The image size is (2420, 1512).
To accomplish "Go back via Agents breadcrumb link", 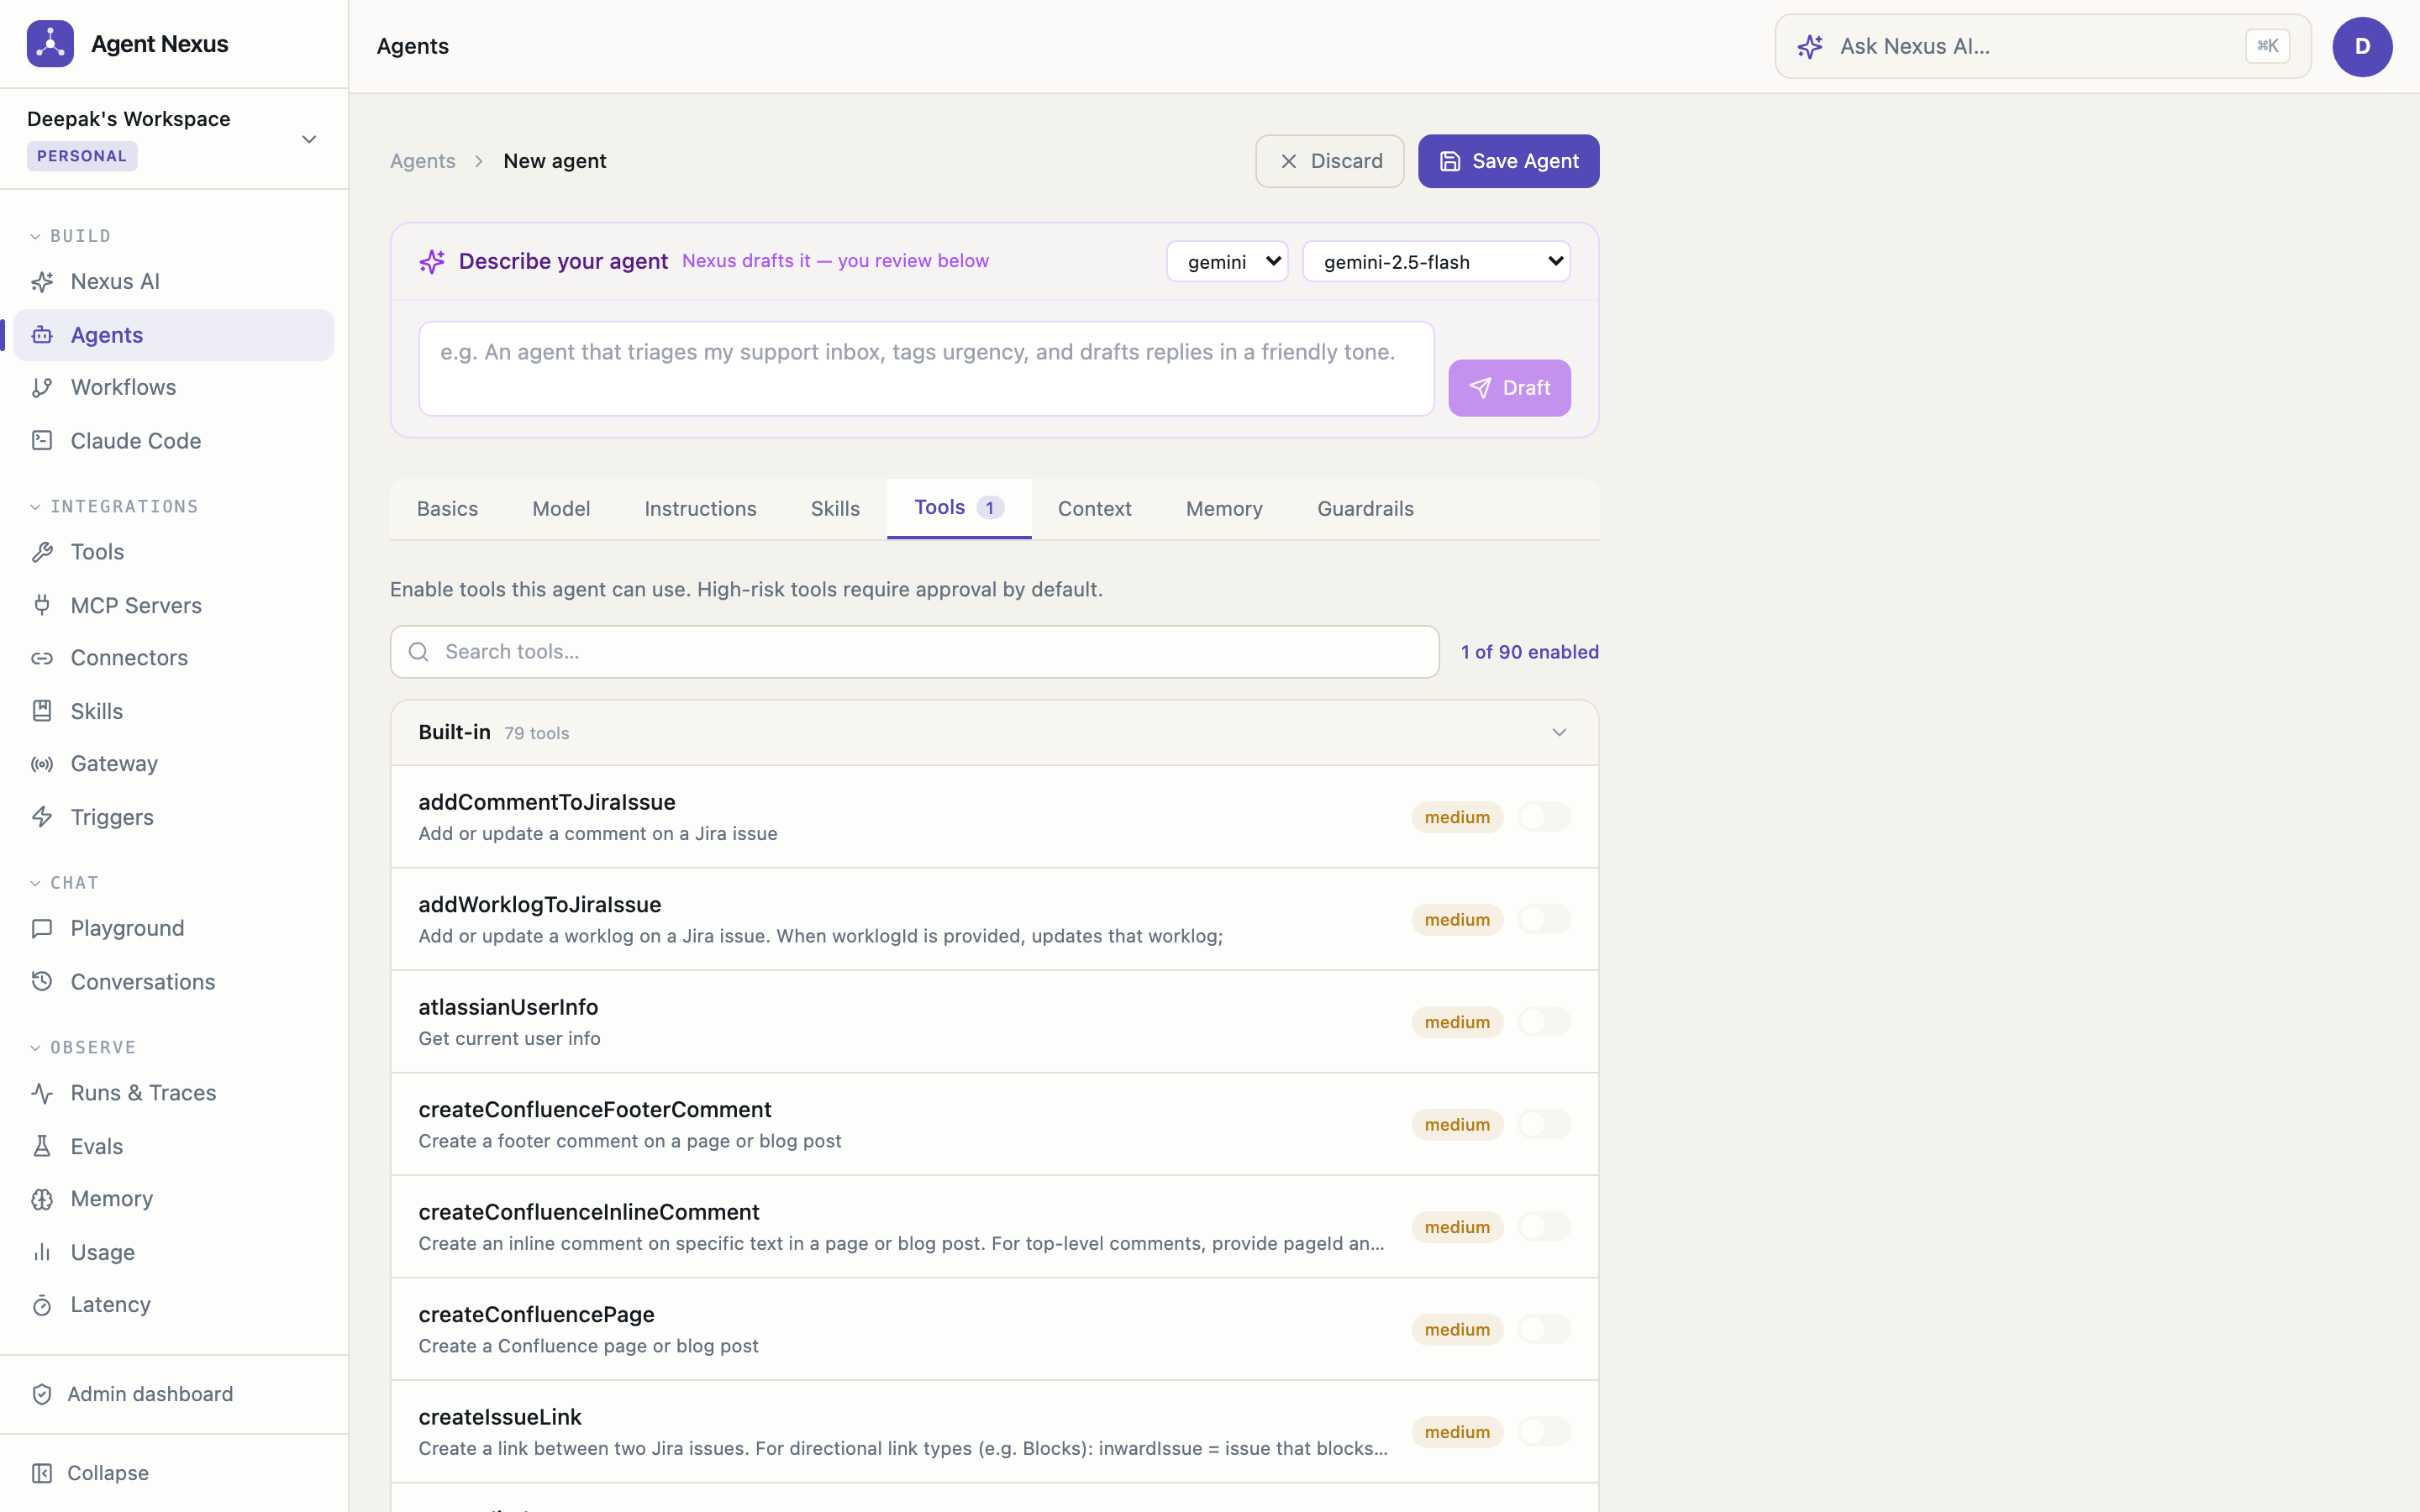I will click(422, 161).
